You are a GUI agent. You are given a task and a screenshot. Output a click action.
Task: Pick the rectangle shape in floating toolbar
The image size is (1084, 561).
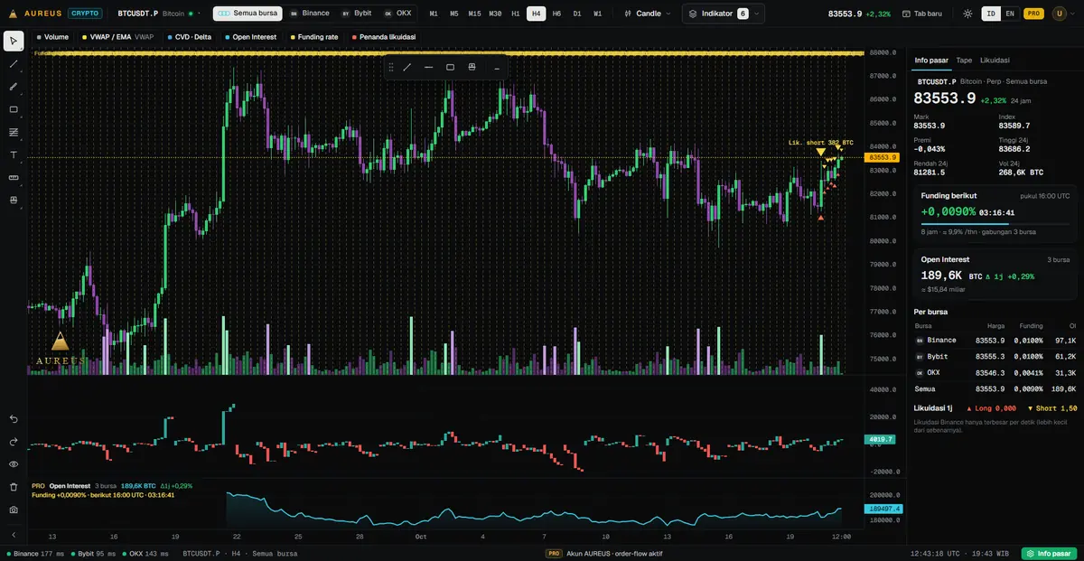(451, 67)
